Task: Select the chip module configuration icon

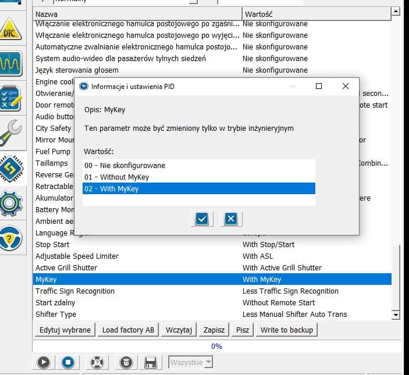Action: pyautogui.click(x=12, y=169)
